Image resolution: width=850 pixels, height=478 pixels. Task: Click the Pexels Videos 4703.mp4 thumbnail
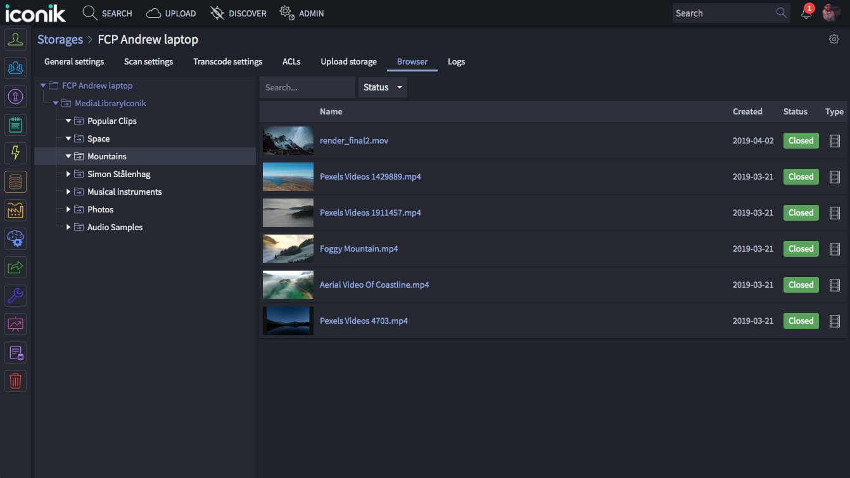pyautogui.click(x=288, y=321)
